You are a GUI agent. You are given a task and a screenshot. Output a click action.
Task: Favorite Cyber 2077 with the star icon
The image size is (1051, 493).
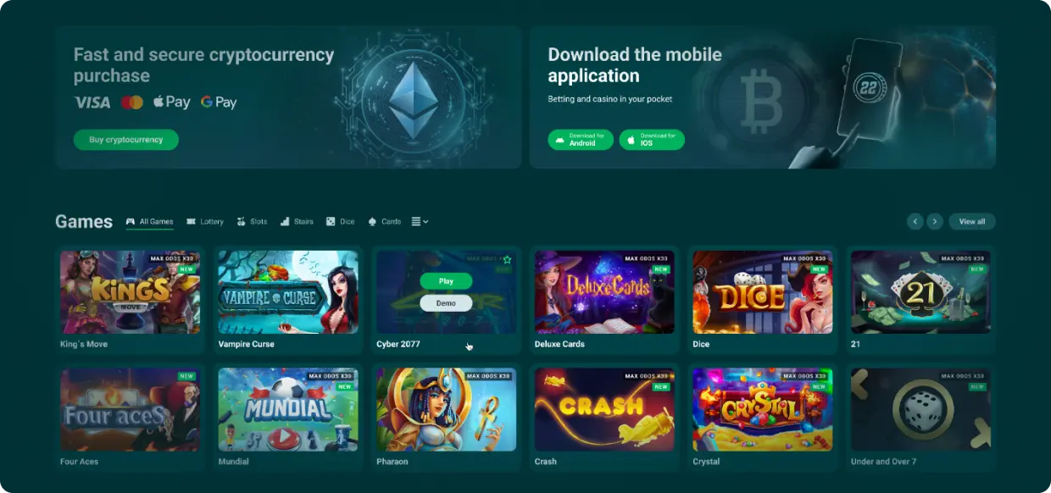pos(507,259)
